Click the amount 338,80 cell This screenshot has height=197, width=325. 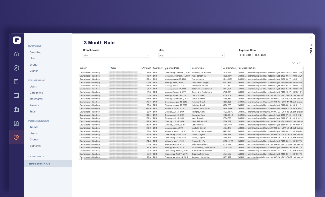(x=148, y=108)
